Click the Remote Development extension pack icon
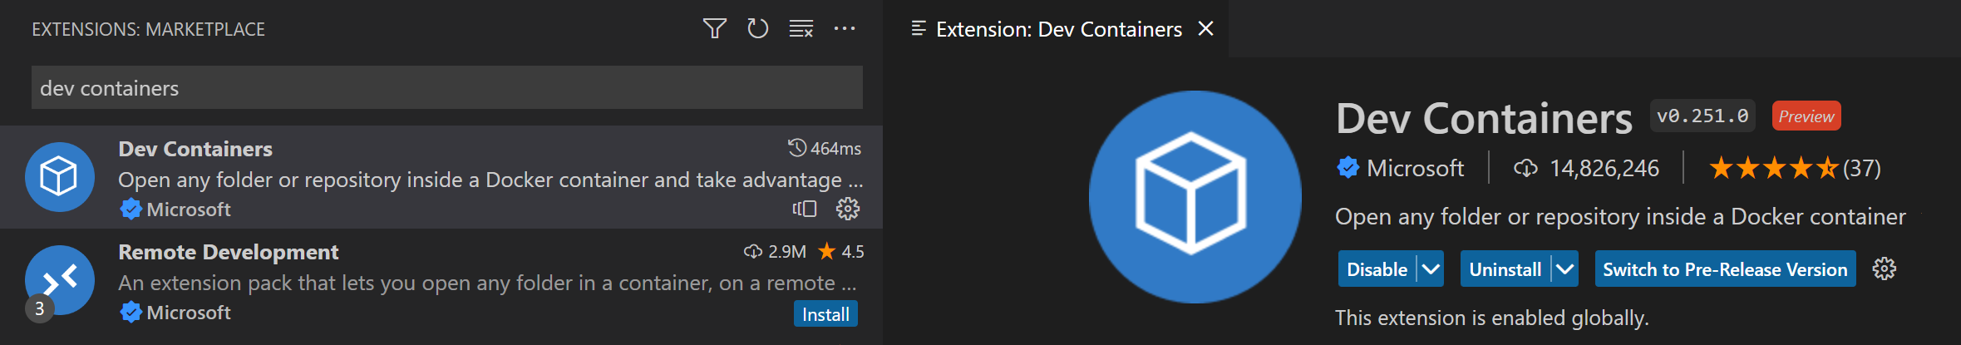The image size is (1961, 345). [60, 280]
